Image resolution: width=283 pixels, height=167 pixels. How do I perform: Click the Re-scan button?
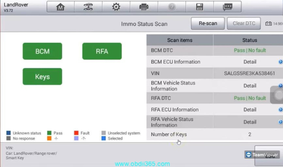point(208,23)
